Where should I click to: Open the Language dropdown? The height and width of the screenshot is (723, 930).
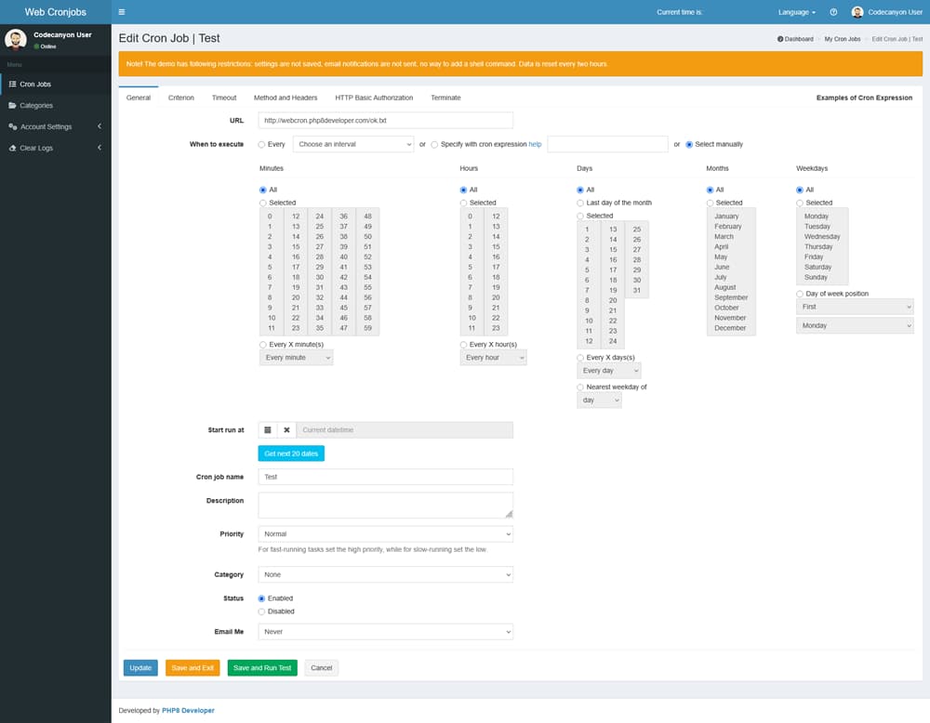[x=797, y=12]
